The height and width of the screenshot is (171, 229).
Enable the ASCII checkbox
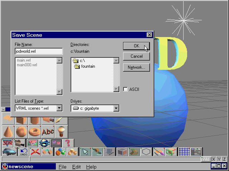tap(126, 89)
